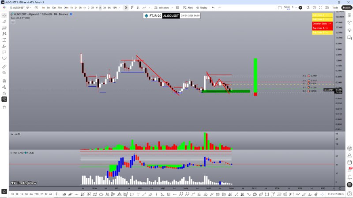Image resolution: width=353 pixels, height=198 pixels.
Task: Delete drawings with the trash icon
Action: click(4, 107)
